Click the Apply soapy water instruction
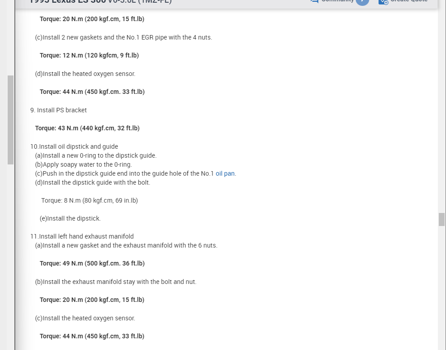This screenshot has width=446, height=350. click(x=84, y=164)
